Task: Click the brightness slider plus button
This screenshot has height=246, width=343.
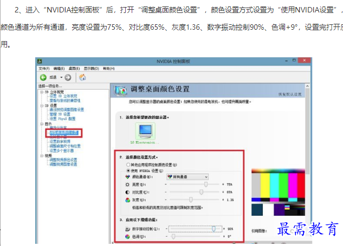Action: click(223, 184)
